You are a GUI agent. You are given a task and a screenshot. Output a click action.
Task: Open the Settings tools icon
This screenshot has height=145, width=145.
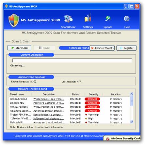tap(88, 18)
